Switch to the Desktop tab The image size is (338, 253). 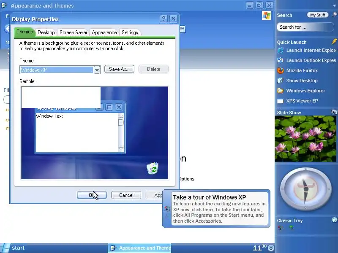tap(46, 32)
